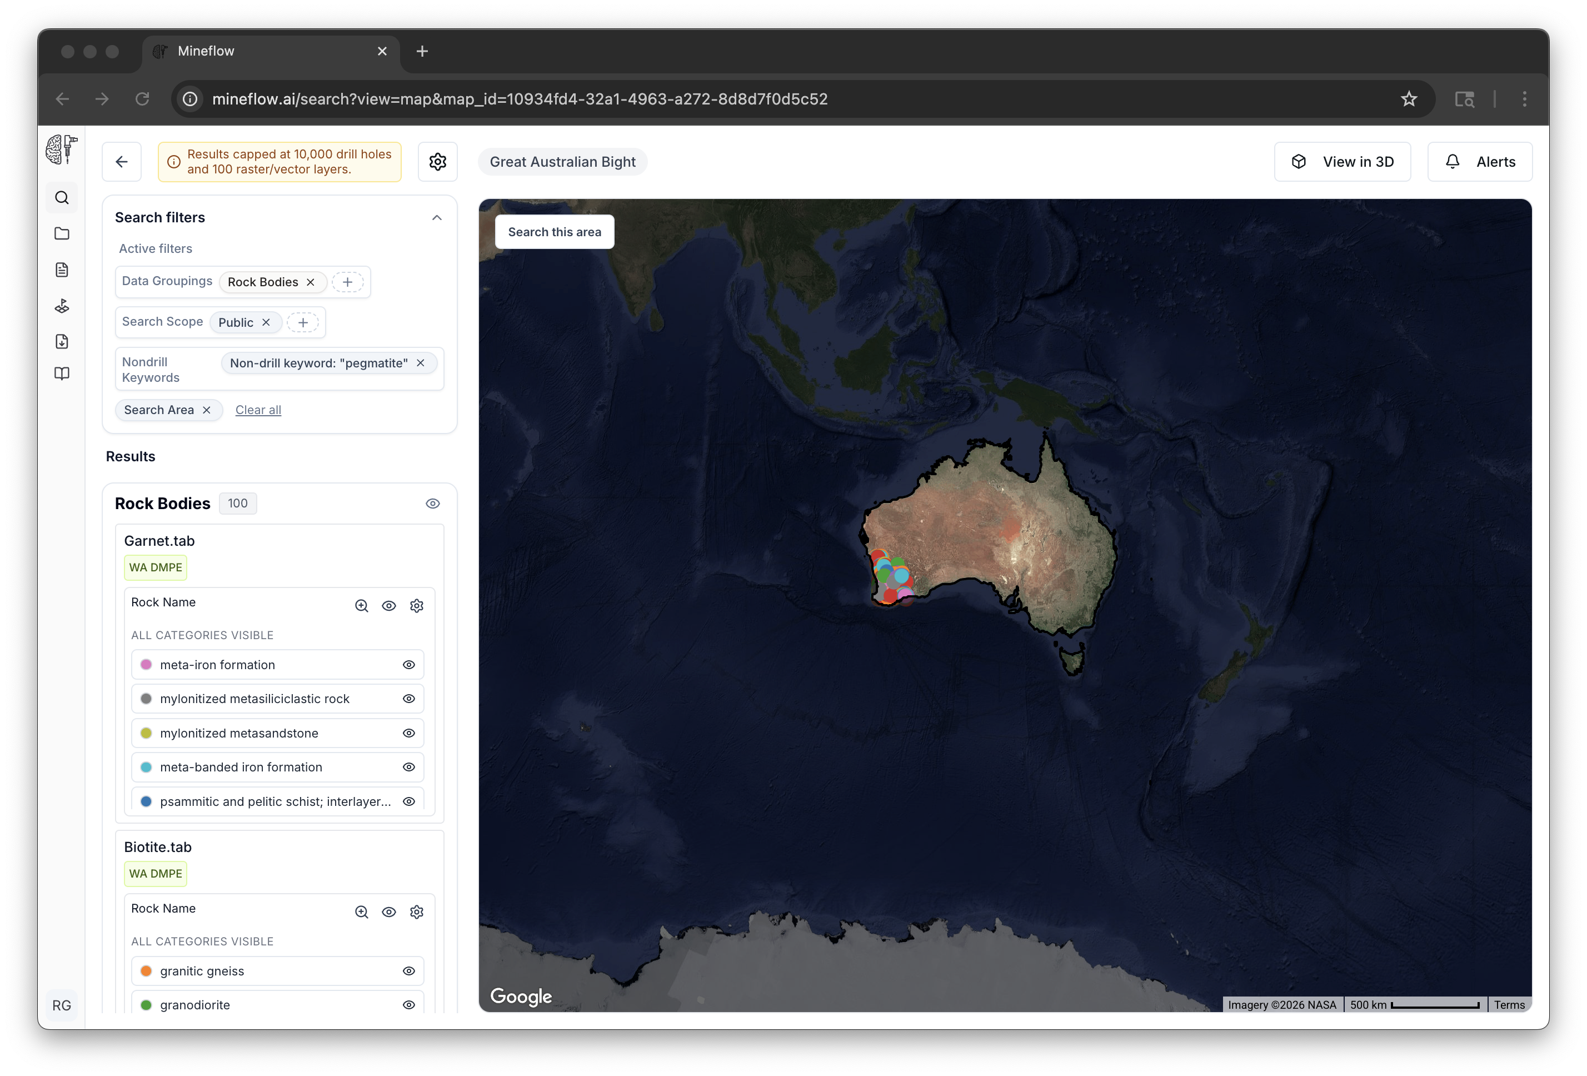
Task: Open Garnet.tab Rock Name layer settings gear
Action: (417, 606)
